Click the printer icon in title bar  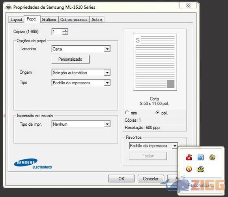tap(8, 7)
